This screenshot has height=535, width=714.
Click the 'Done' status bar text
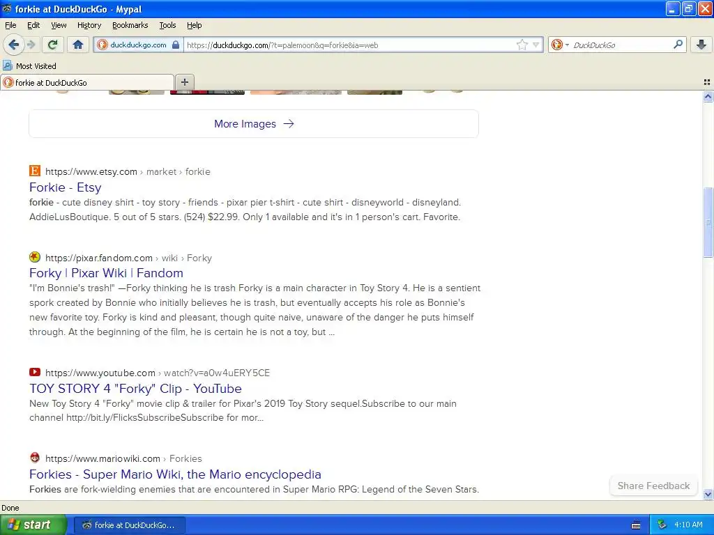click(x=10, y=508)
